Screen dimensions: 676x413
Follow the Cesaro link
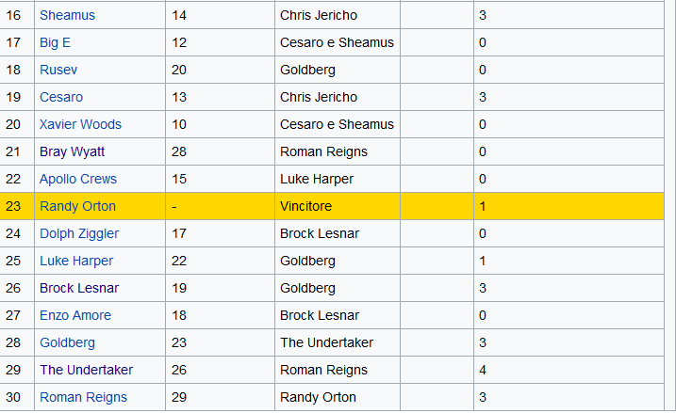pos(61,97)
